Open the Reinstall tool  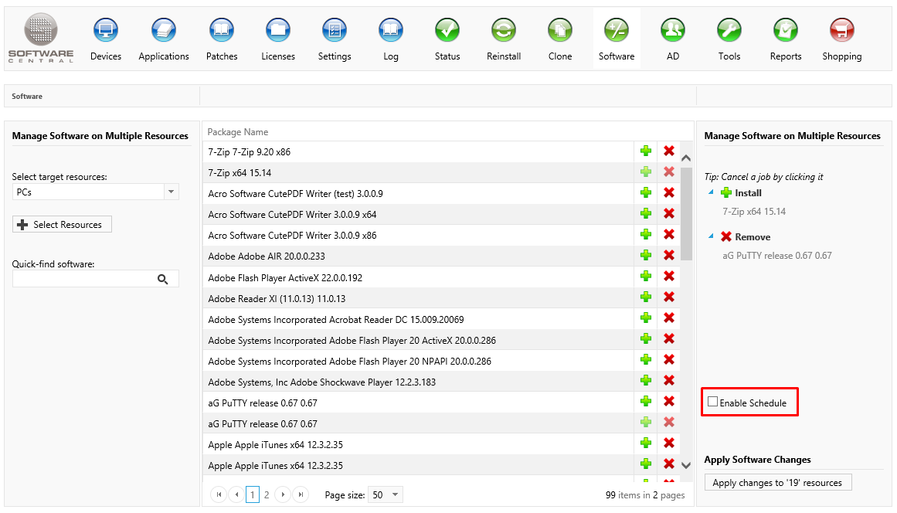[504, 31]
